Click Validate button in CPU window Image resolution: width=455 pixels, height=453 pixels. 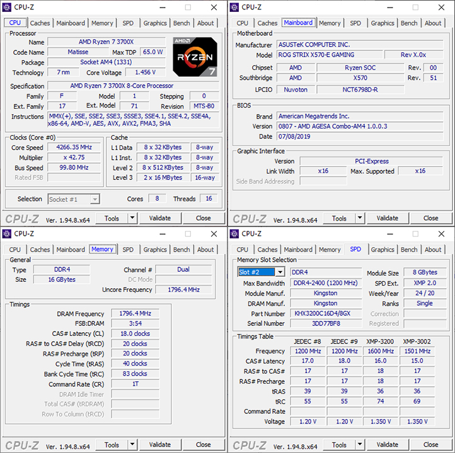(160, 218)
